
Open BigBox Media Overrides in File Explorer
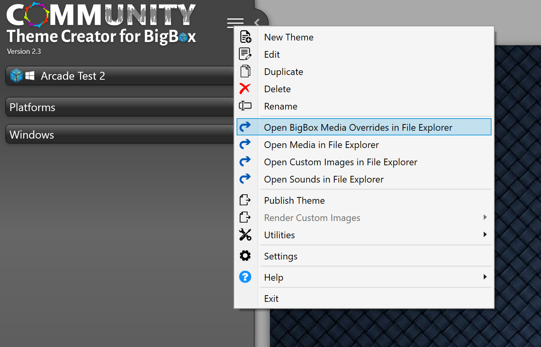364,127
